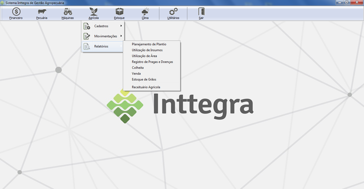
Task: Open Registro de Pragas e Doenças report
Action: pos(152,62)
